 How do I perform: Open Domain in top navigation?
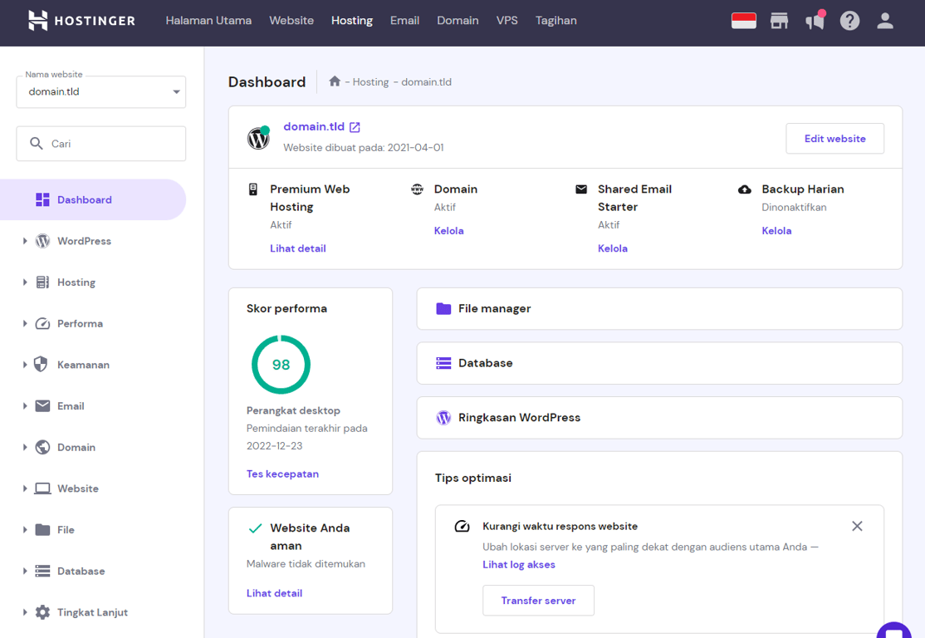pyautogui.click(x=458, y=21)
